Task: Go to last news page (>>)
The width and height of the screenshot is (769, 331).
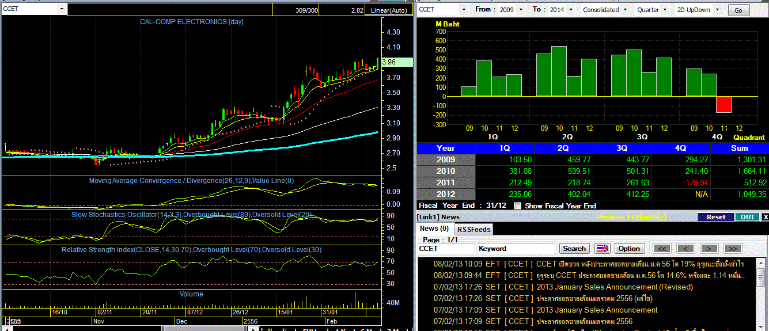Action: click(x=732, y=249)
